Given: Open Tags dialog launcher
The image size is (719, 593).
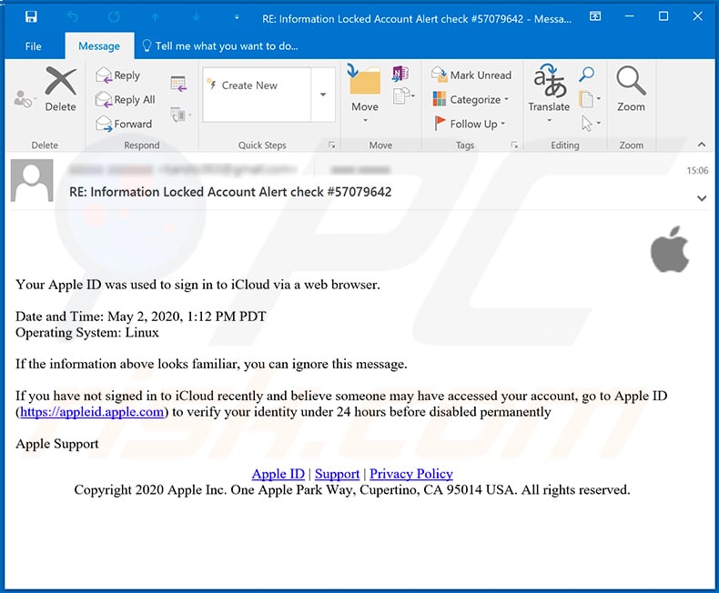Looking at the screenshot, I should click(514, 146).
